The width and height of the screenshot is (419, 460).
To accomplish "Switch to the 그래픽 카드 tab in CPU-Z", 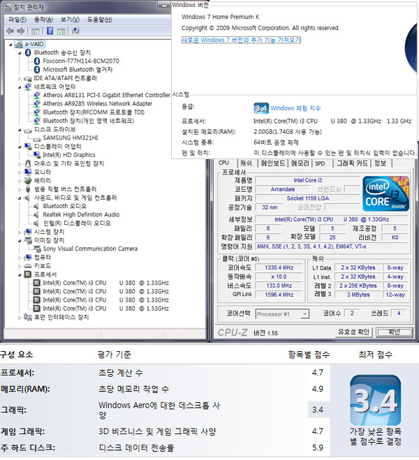I will click(x=352, y=163).
